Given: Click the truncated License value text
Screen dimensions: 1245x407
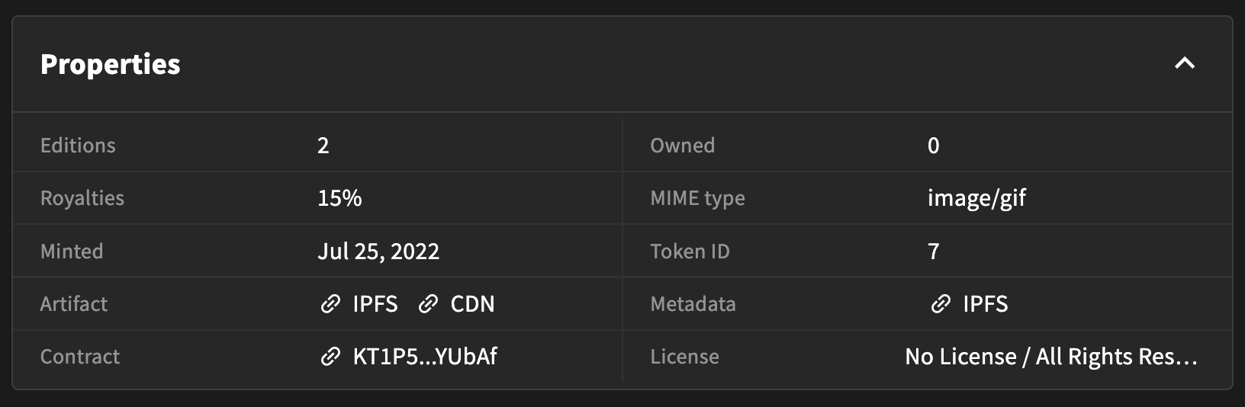Looking at the screenshot, I should [x=1050, y=357].
